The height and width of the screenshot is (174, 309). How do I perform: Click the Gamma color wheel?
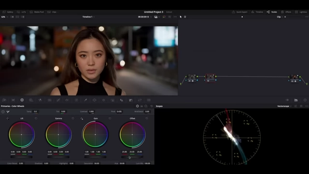point(58,134)
